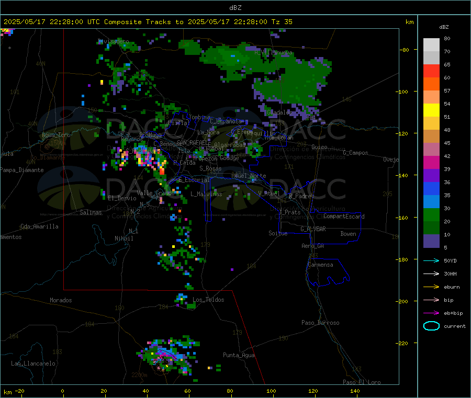Click the dBZ title at top
471x398 pixels.
(x=235, y=8)
